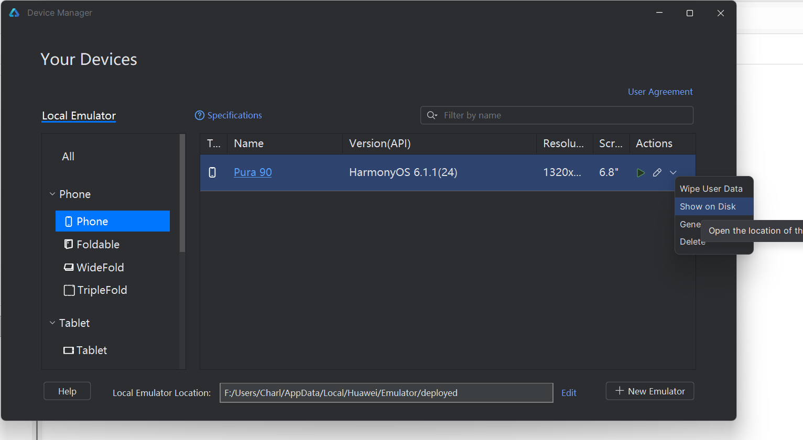Screen dimensions: 803x440
Task: Maximize the Device Manager window
Action: tap(690, 13)
